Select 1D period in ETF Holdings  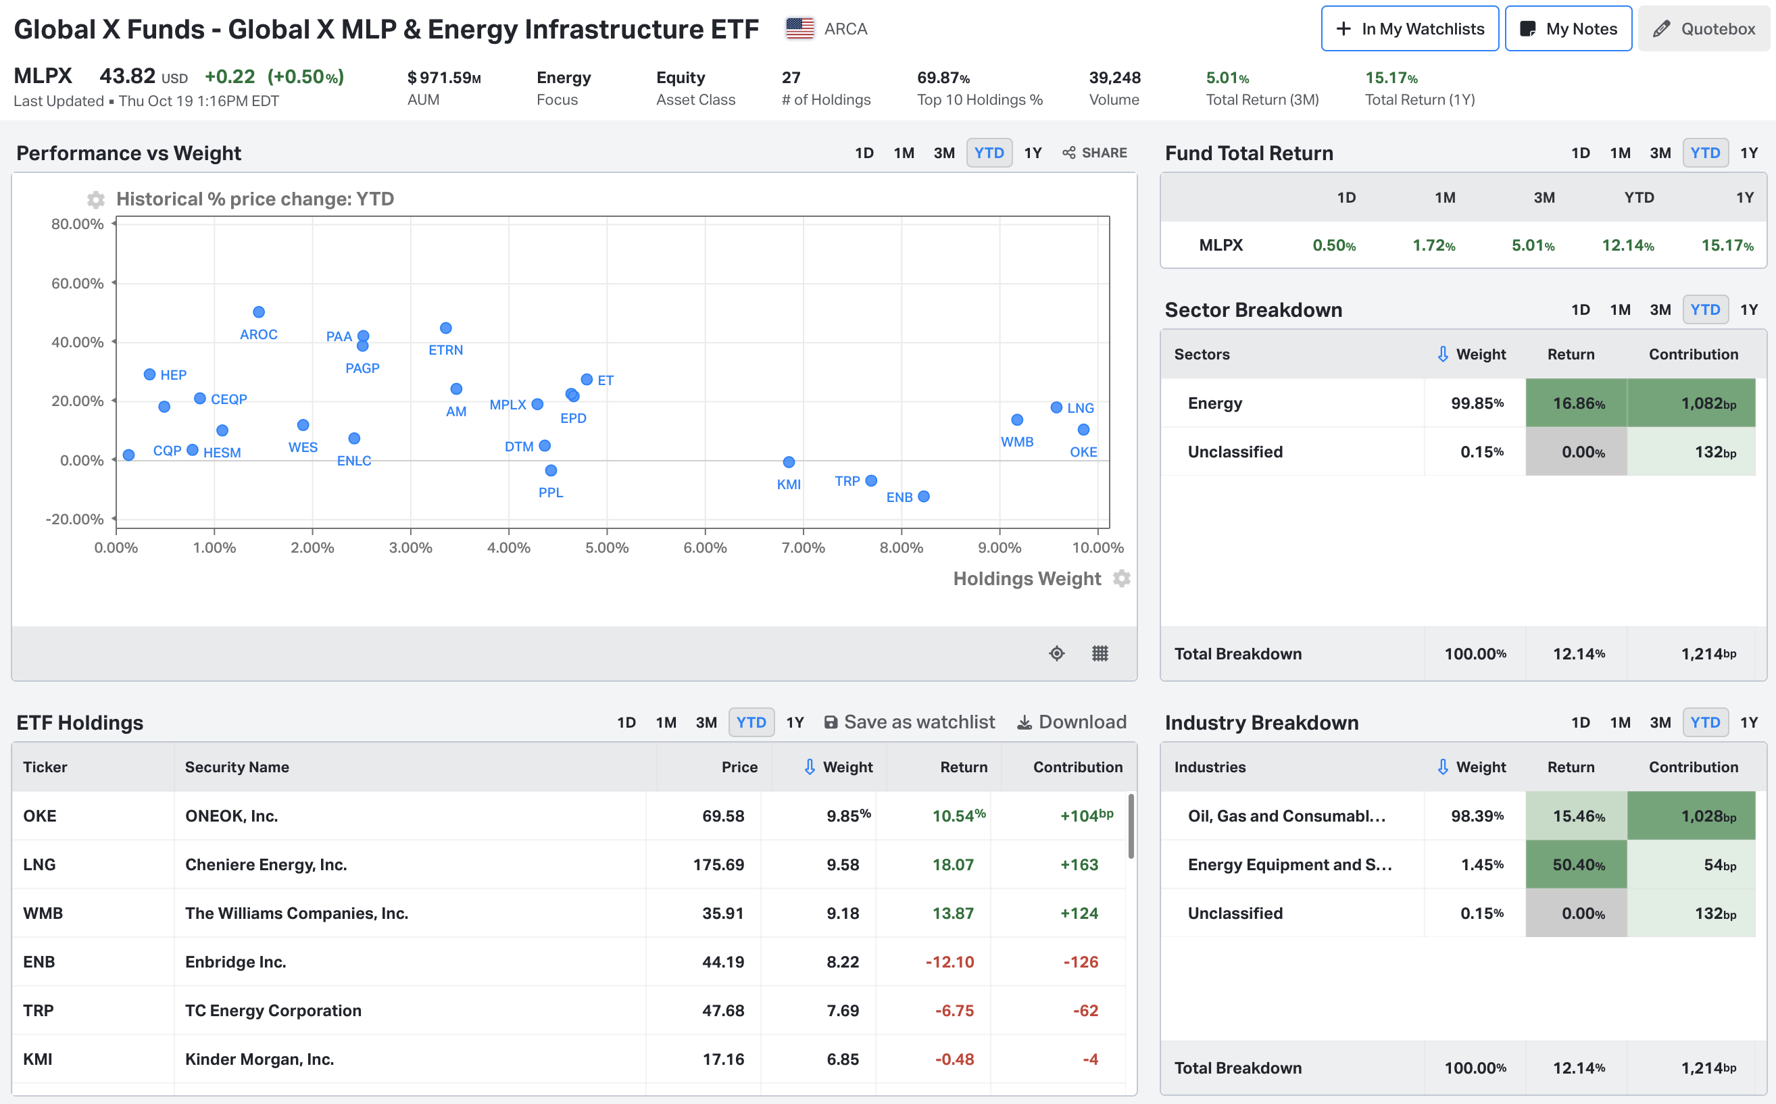[x=626, y=722]
